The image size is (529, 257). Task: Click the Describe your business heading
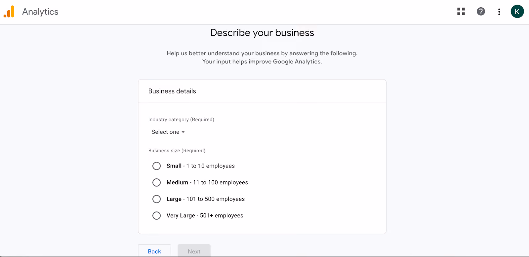262,33
